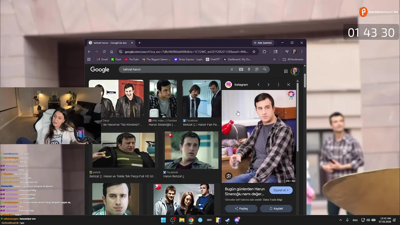Start voice search with microphone icon
This screenshot has width=400, height=225.
pos(249,69)
